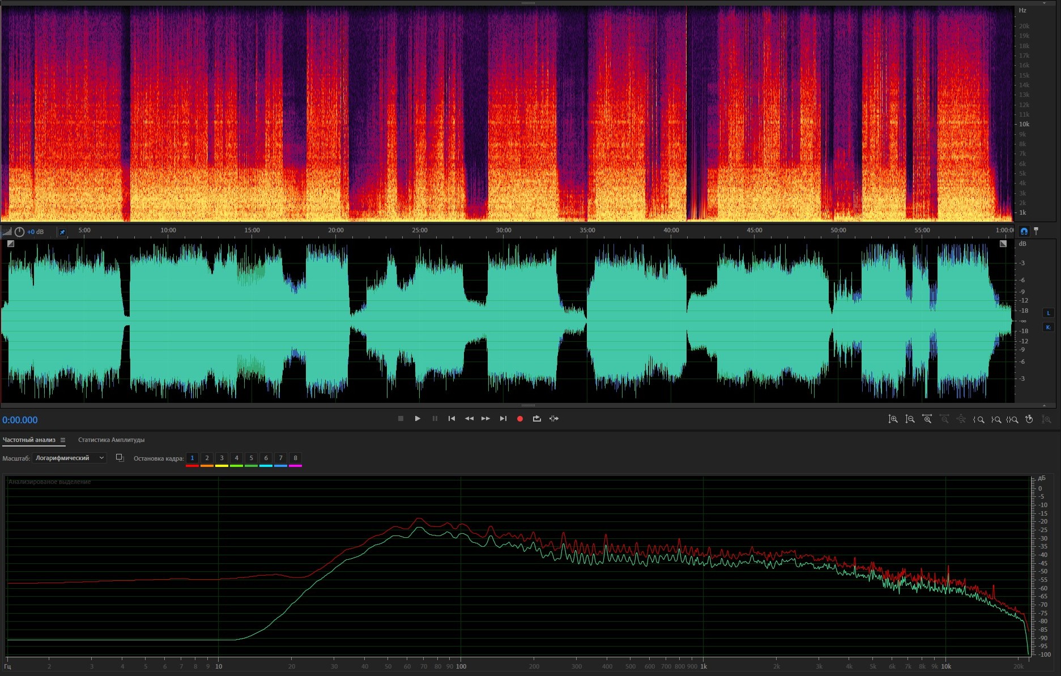Toggle right channel R button below L

click(1048, 327)
